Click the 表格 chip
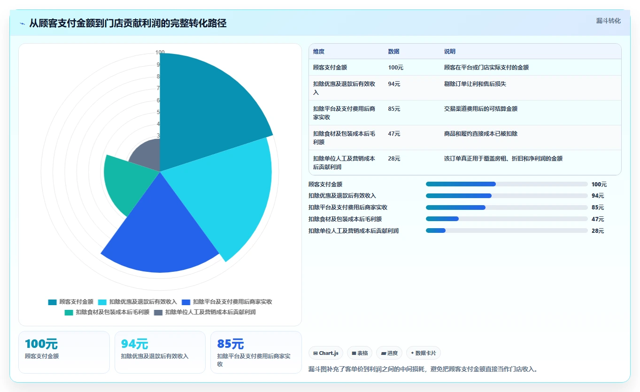 point(360,353)
